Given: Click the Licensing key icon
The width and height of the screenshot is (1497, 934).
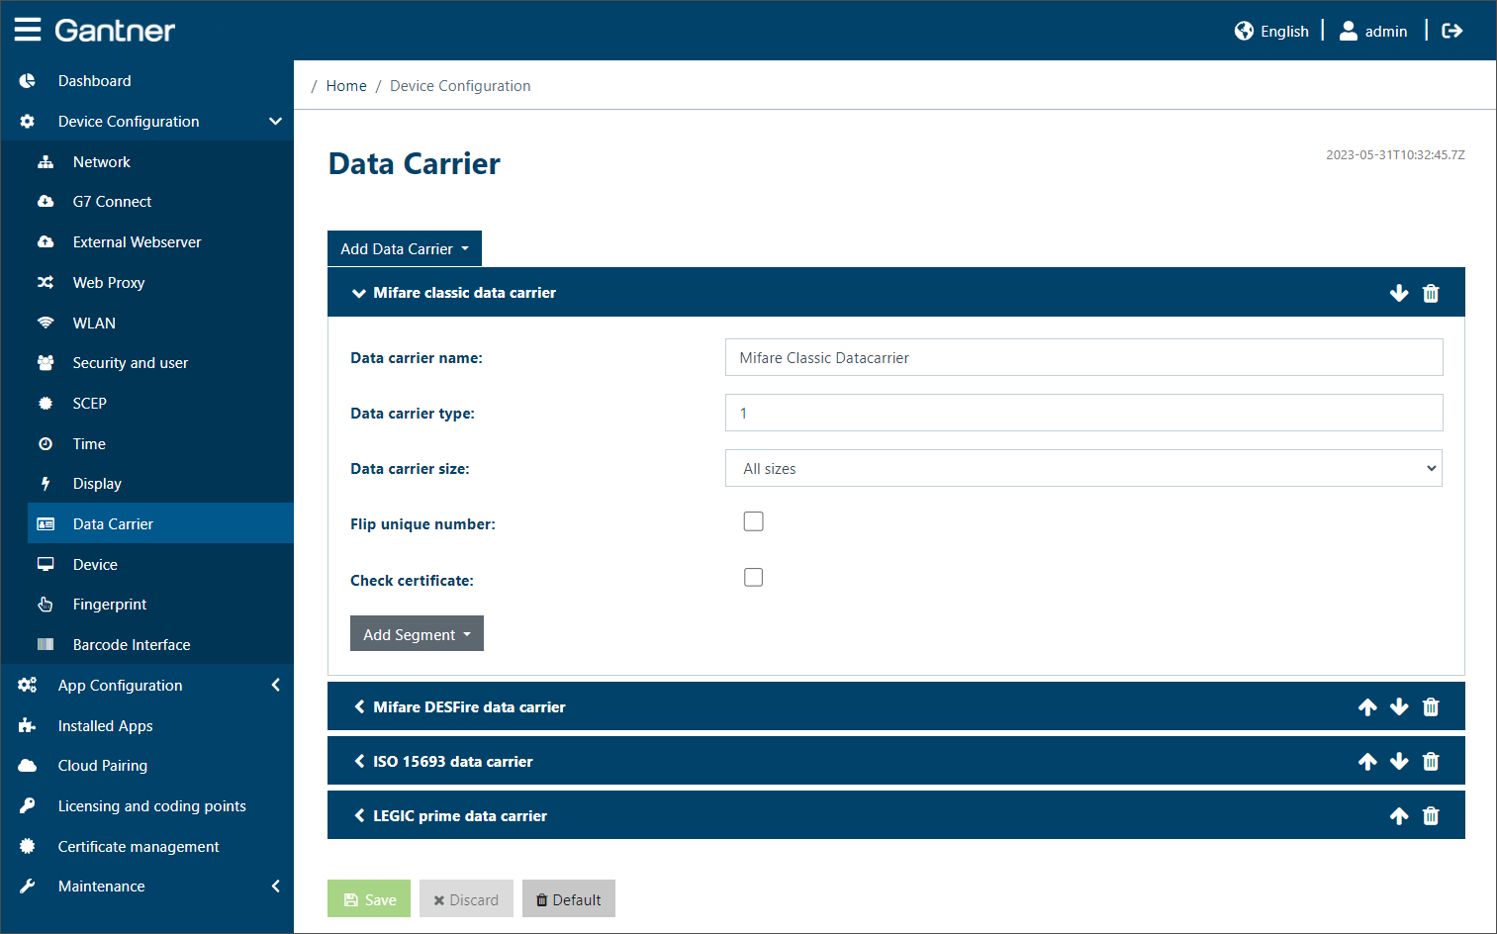Looking at the screenshot, I should pyautogui.click(x=28, y=805).
